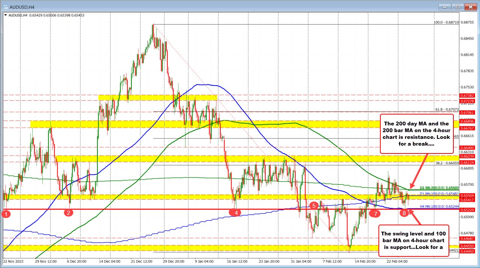The image size is (480, 268).
Task: Click the restore window icon
Action: point(457,6)
